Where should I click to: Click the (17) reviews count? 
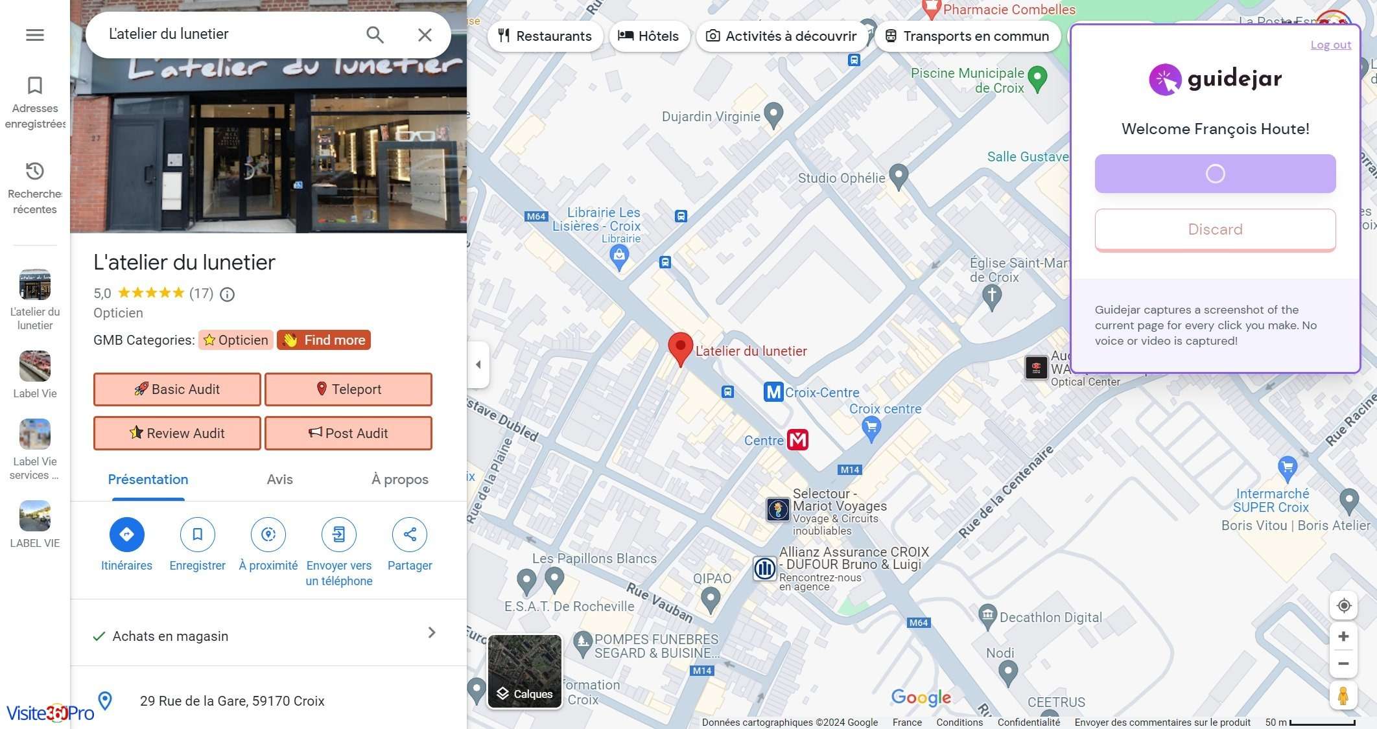(x=201, y=294)
